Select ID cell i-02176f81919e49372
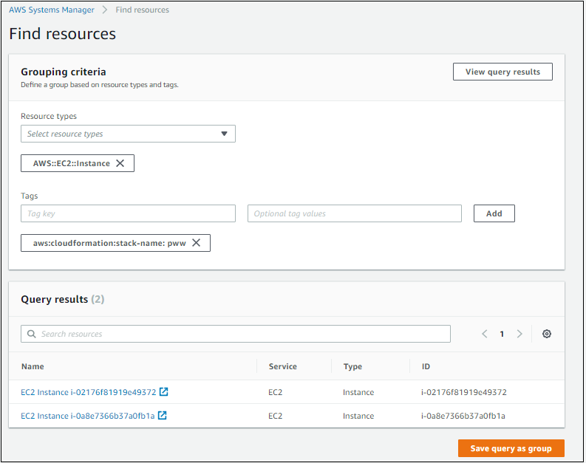The image size is (586, 463). click(464, 392)
